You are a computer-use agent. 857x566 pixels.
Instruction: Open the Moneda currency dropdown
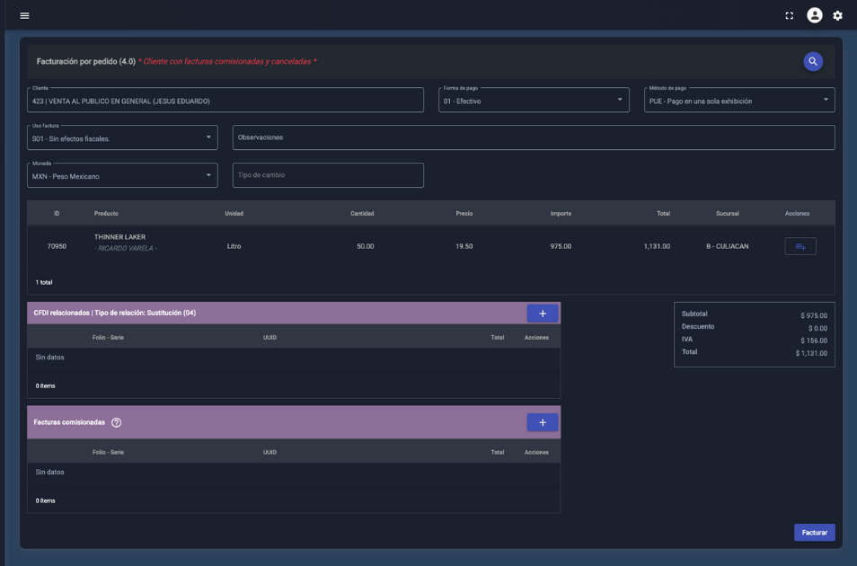[x=122, y=175]
